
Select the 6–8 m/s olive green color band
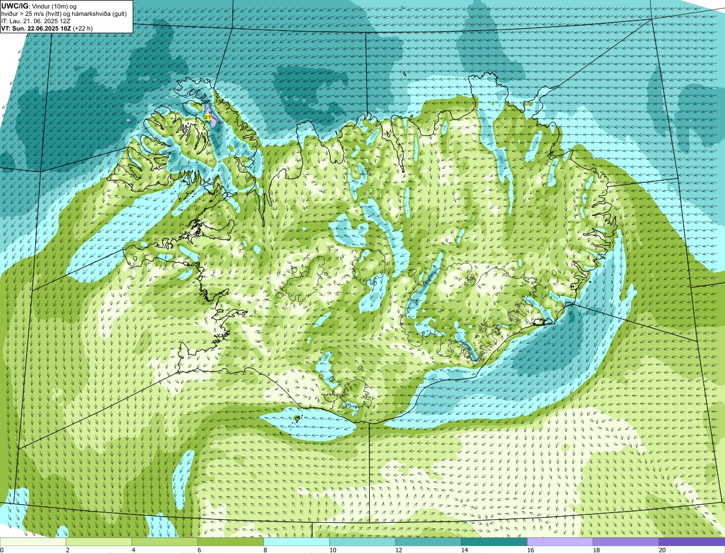click(231, 542)
